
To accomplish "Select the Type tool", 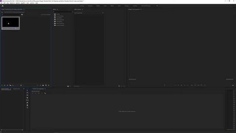I will [x=27, y=108].
